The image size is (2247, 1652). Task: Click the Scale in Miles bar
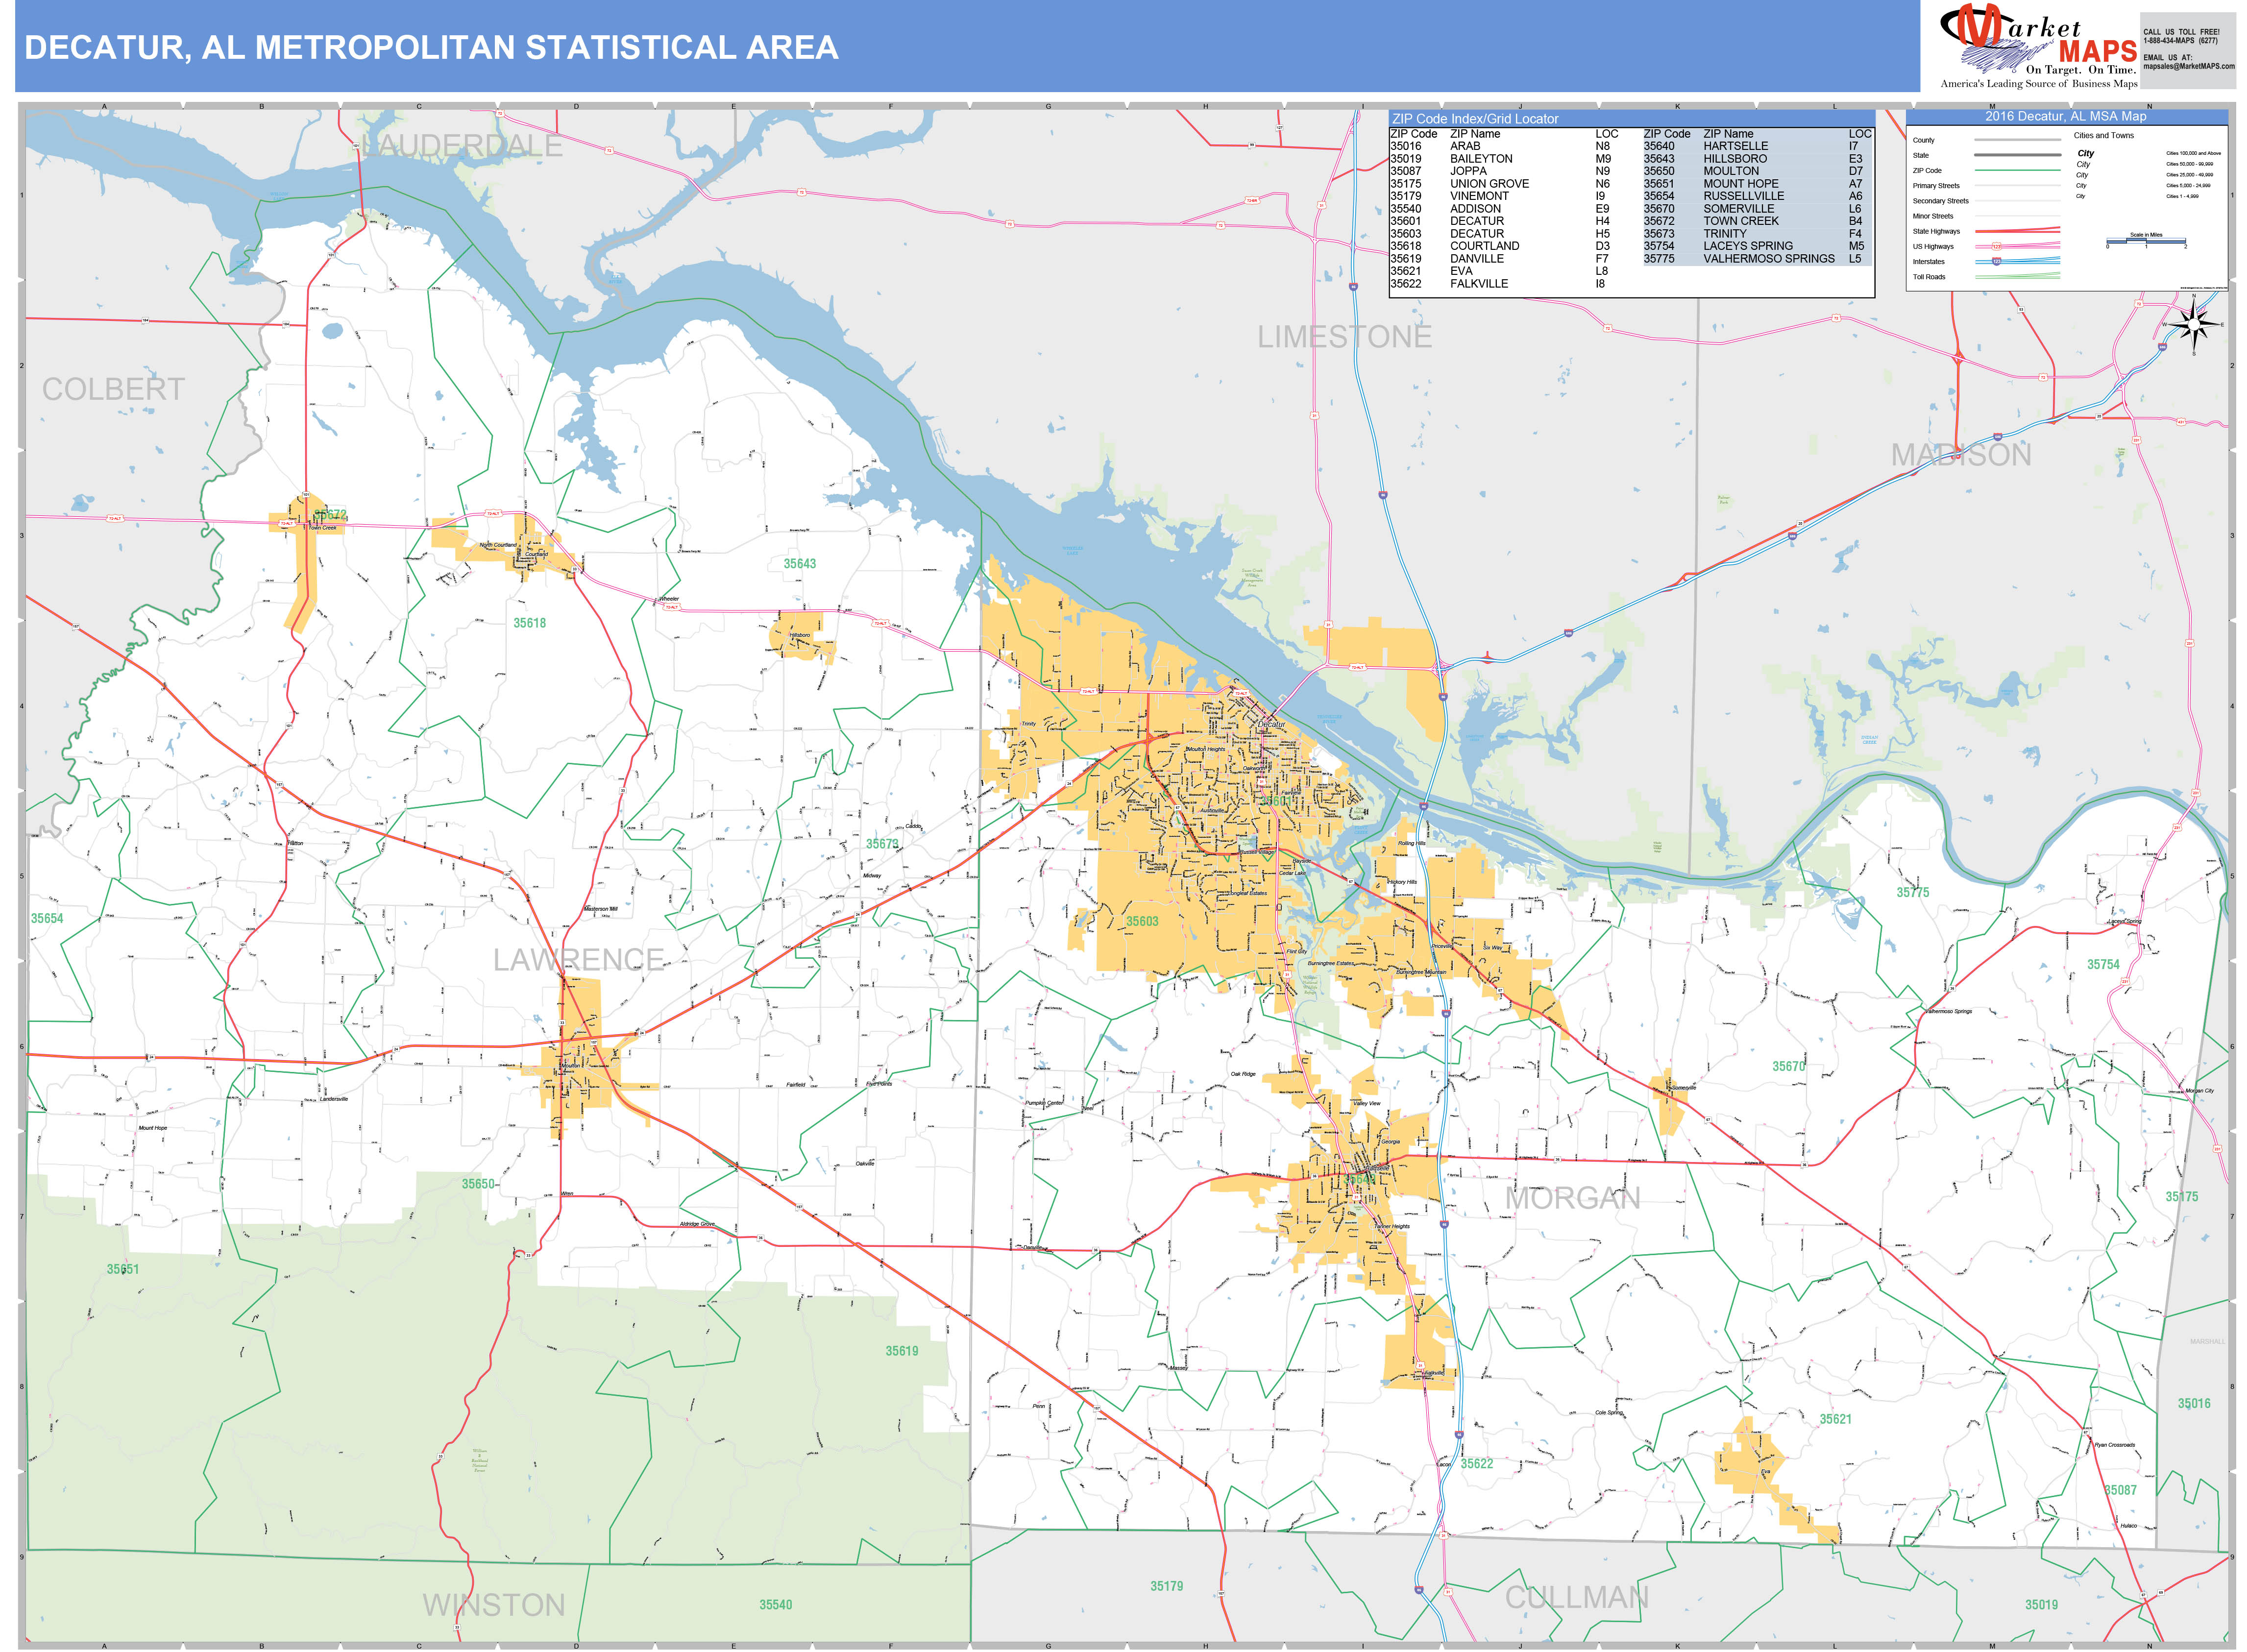coord(2146,240)
